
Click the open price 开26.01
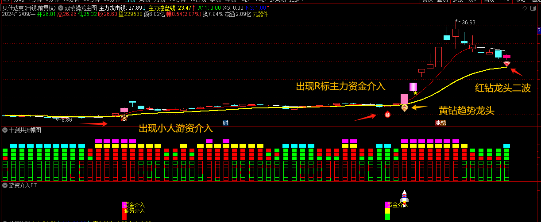pos(46,14)
